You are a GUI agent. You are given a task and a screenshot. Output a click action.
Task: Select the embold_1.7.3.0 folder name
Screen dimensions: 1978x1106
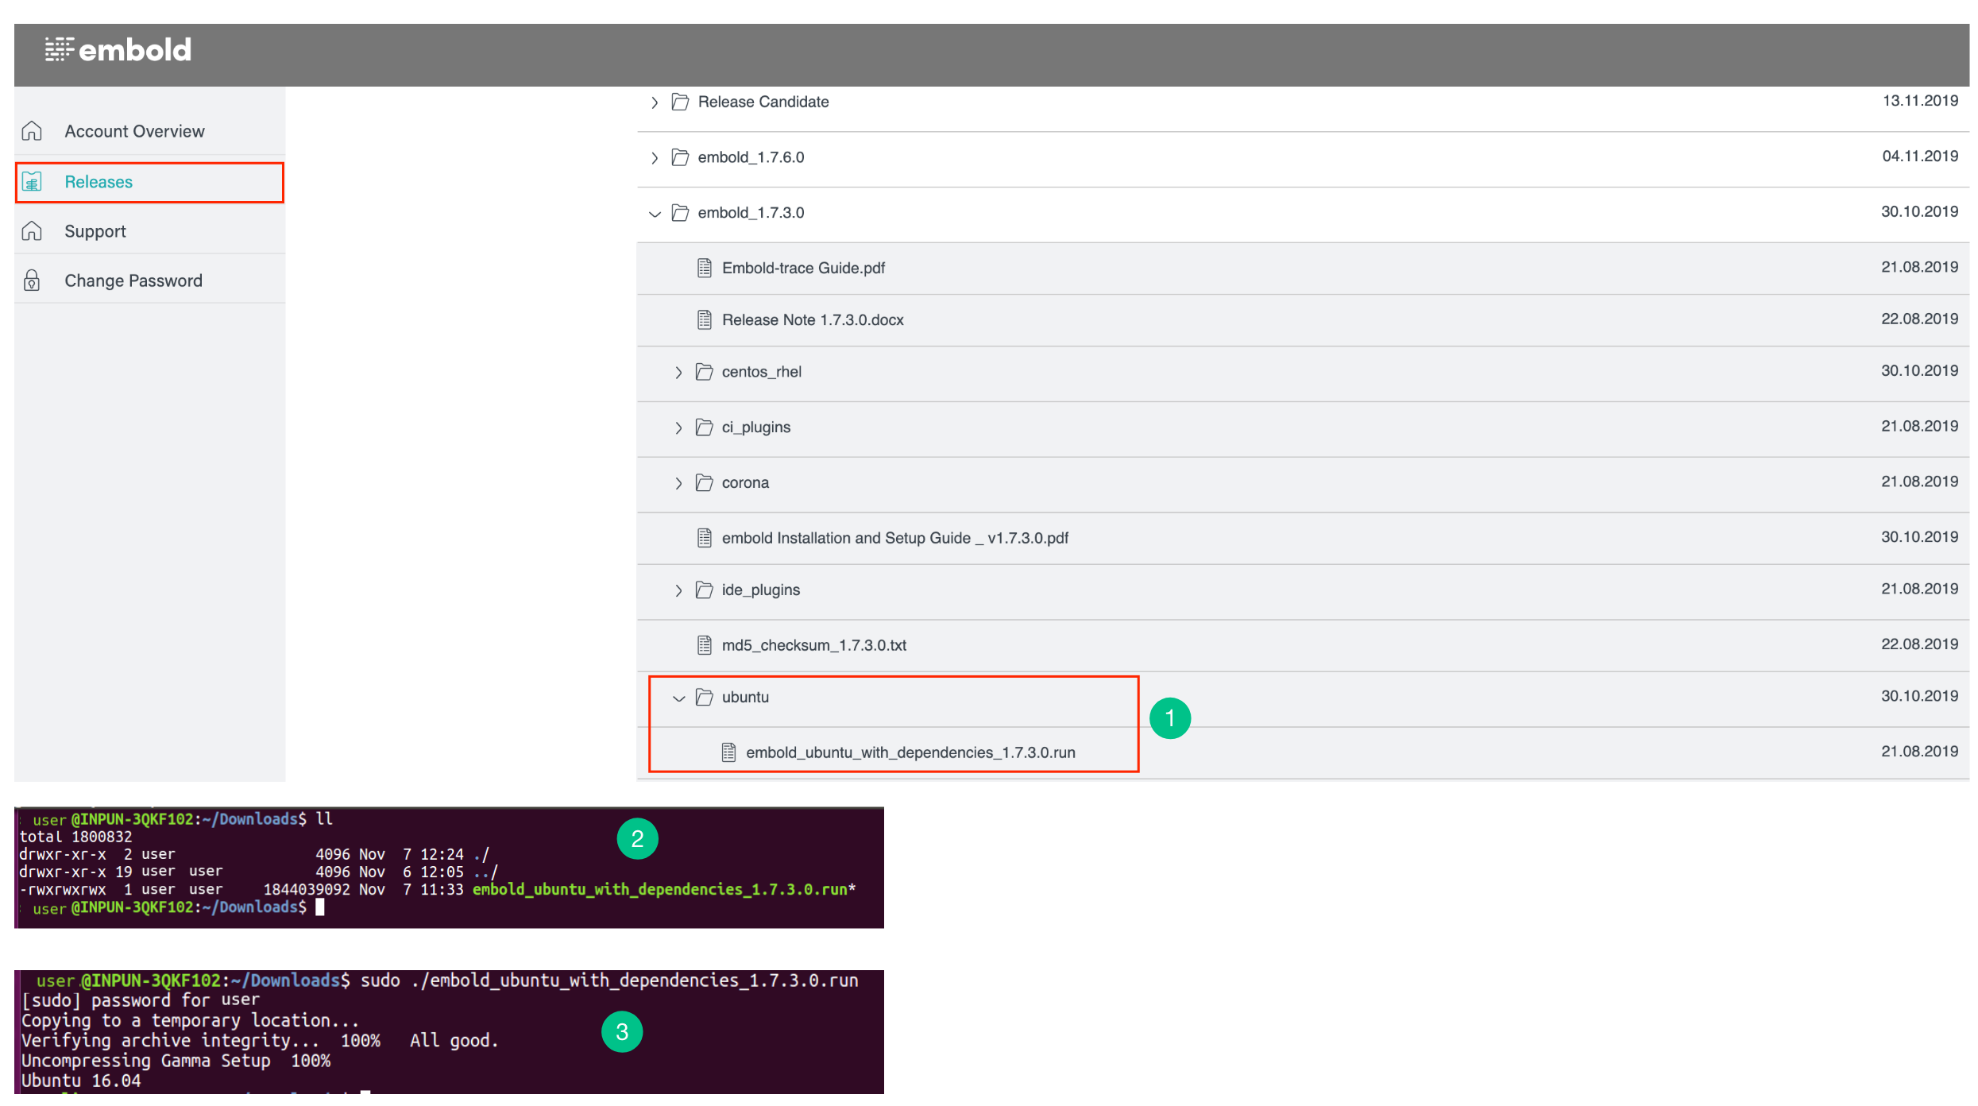751,213
